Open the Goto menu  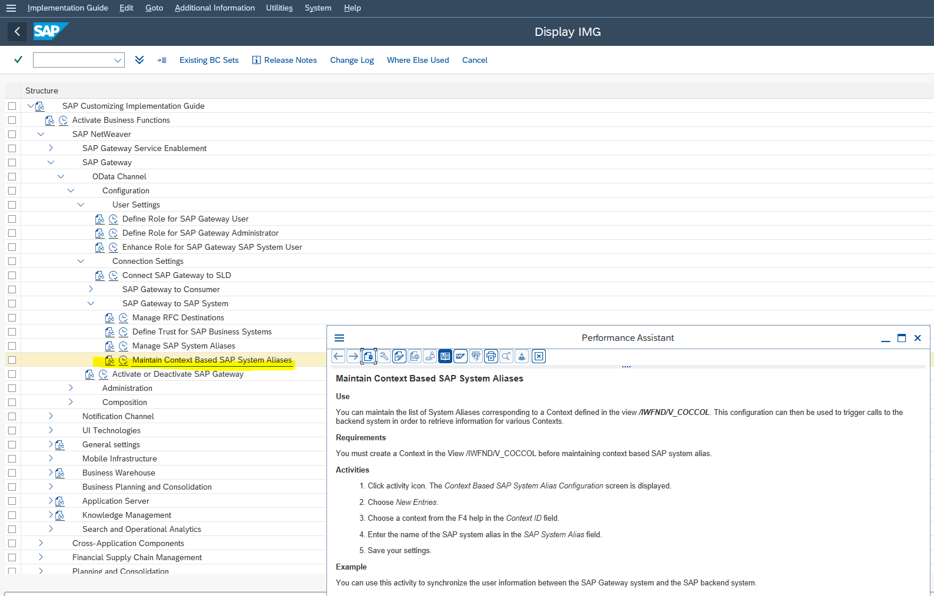[x=154, y=8]
